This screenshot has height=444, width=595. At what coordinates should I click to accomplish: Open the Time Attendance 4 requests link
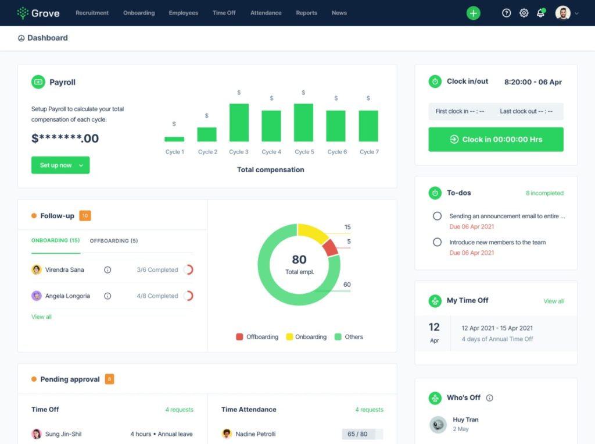point(369,410)
